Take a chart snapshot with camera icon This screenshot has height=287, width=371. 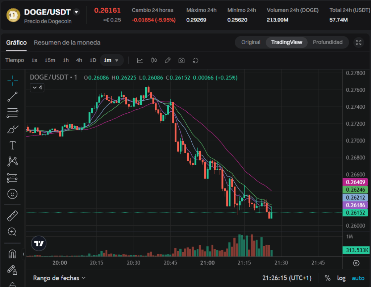182,60
